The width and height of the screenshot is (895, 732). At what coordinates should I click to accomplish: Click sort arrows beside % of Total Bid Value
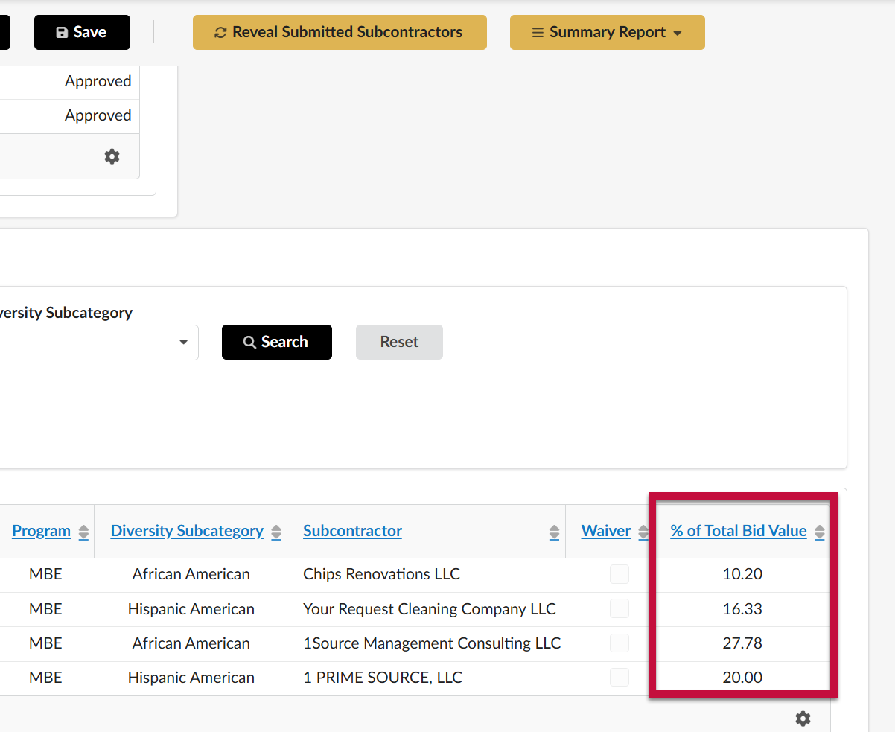(820, 532)
